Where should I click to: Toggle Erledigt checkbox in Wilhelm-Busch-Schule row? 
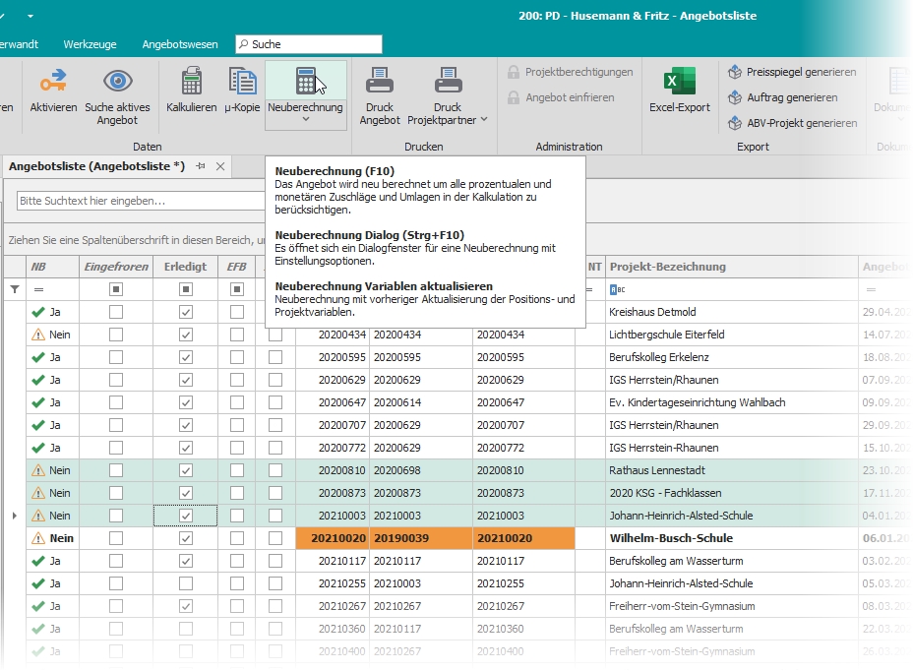pyautogui.click(x=185, y=538)
